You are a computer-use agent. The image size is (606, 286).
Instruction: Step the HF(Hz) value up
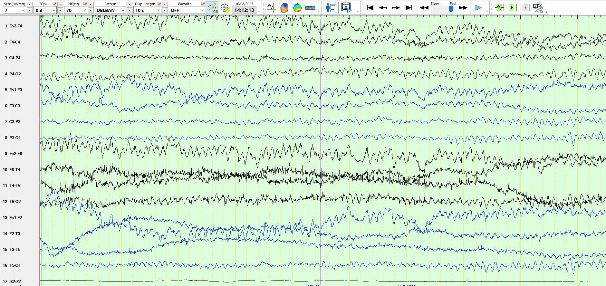pos(91,5)
